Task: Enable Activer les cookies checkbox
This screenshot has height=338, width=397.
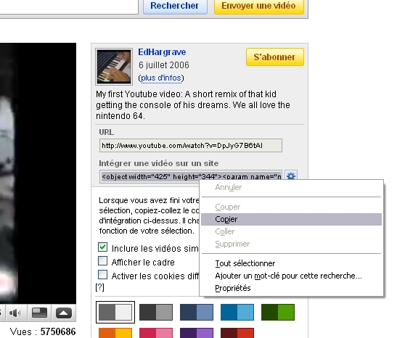Action: [102, 274]
